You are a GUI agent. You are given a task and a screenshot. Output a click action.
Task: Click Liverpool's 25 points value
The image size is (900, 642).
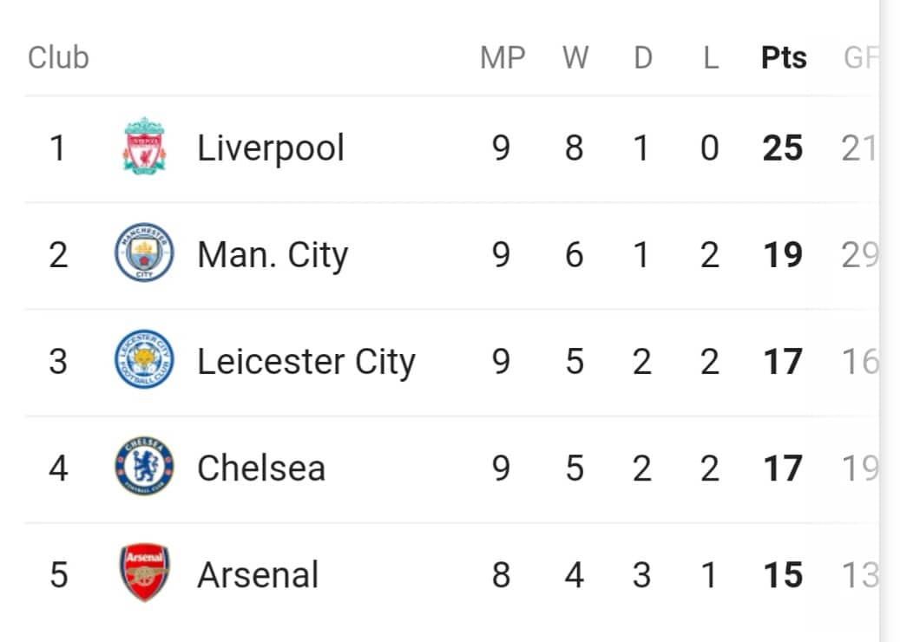[x=782, y=148]
